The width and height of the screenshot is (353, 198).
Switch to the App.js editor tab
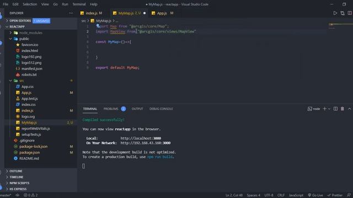[162, 13]
